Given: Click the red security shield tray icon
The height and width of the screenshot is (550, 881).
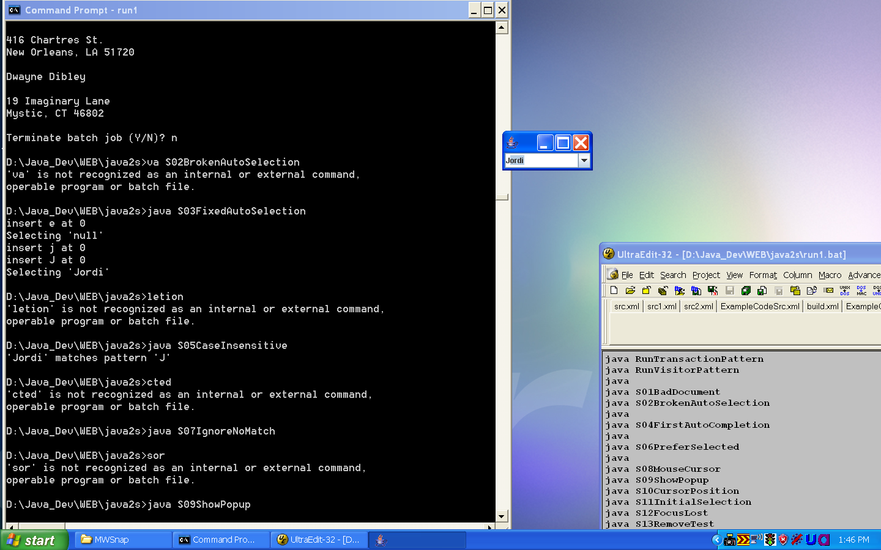Looking at the screenshot, I should 783,540.
